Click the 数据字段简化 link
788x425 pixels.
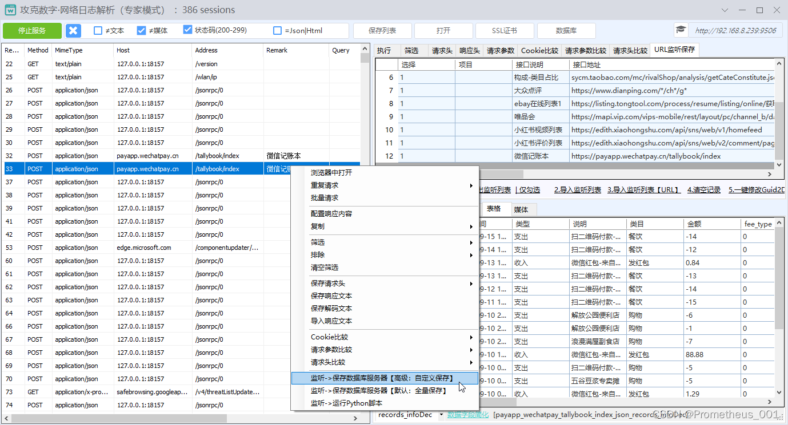pos(468,415)
